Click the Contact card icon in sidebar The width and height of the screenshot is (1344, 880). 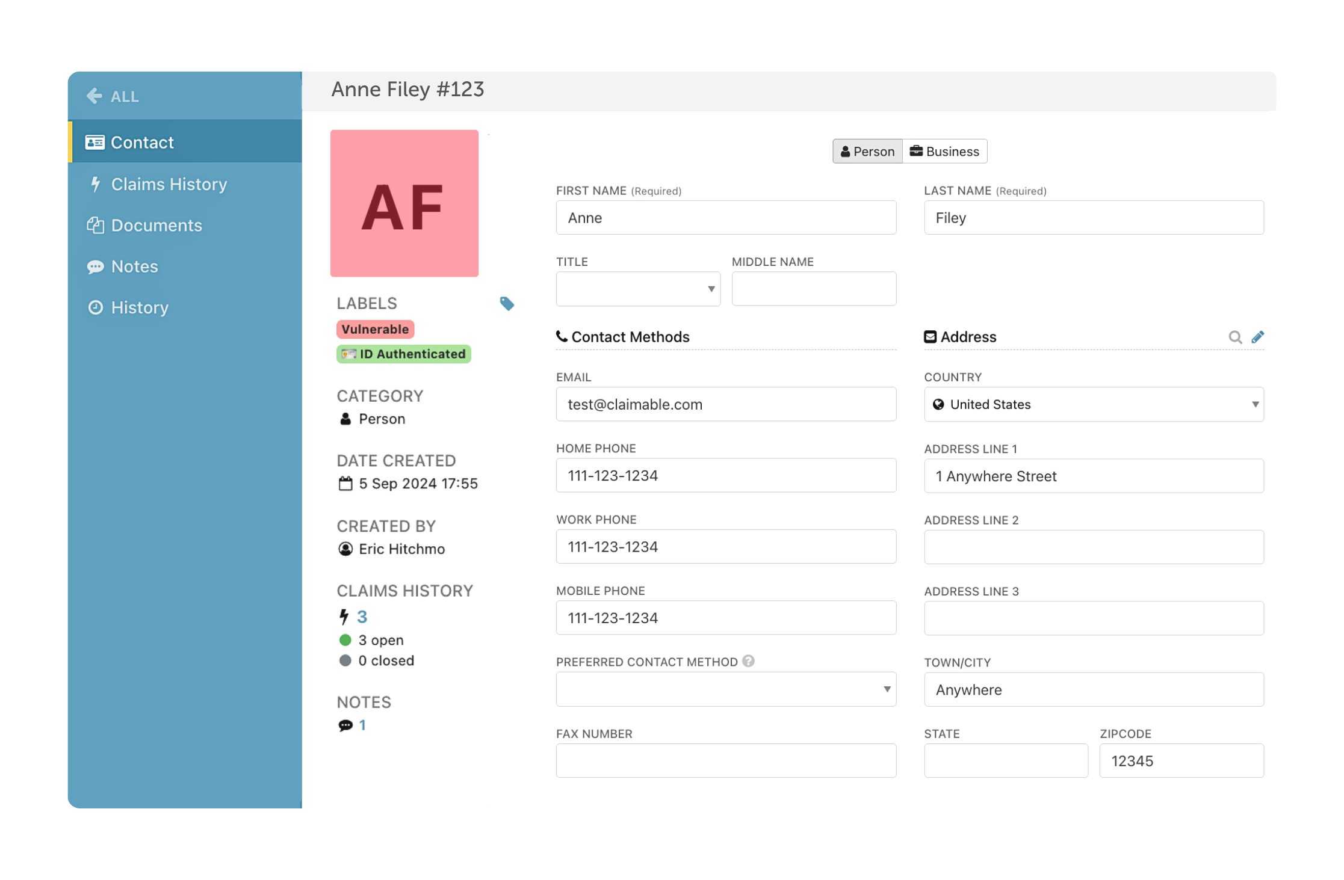(x=94, y=142)
